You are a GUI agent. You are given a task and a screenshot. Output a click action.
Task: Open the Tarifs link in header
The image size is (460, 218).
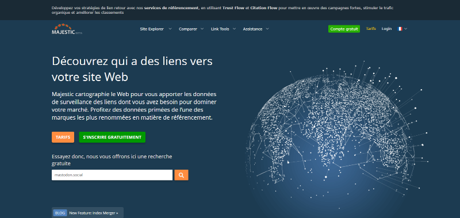(371, 29)
